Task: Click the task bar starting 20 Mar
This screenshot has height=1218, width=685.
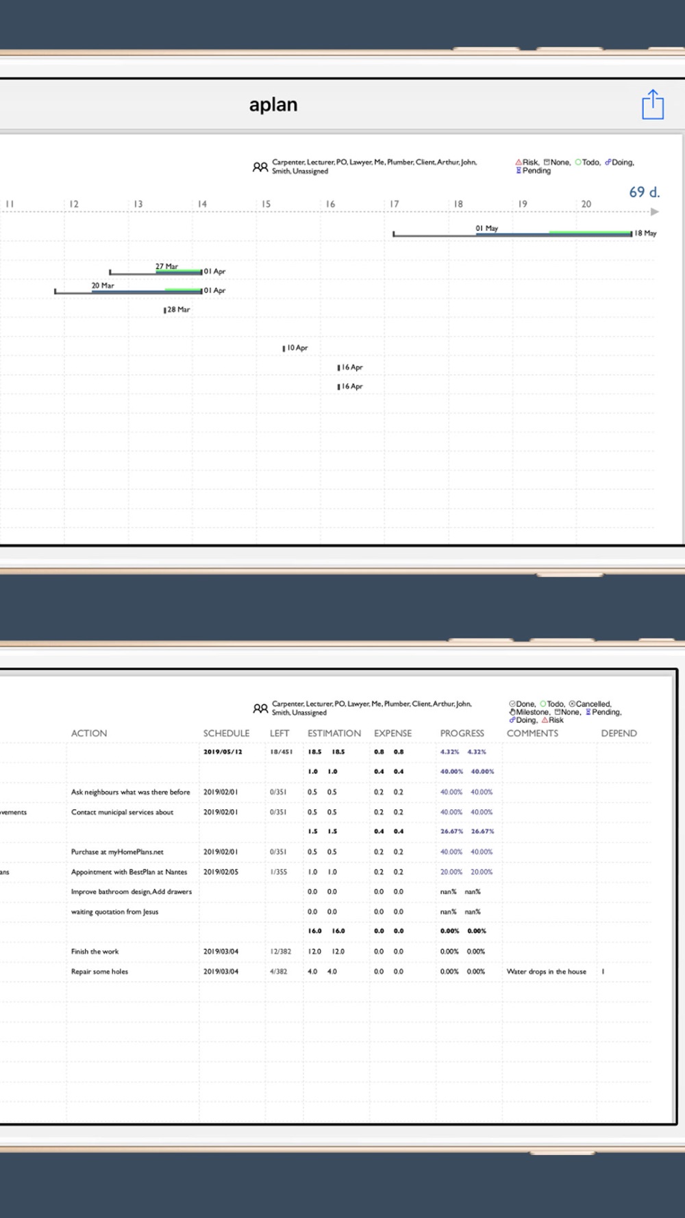Action: [x=127, y=291]
